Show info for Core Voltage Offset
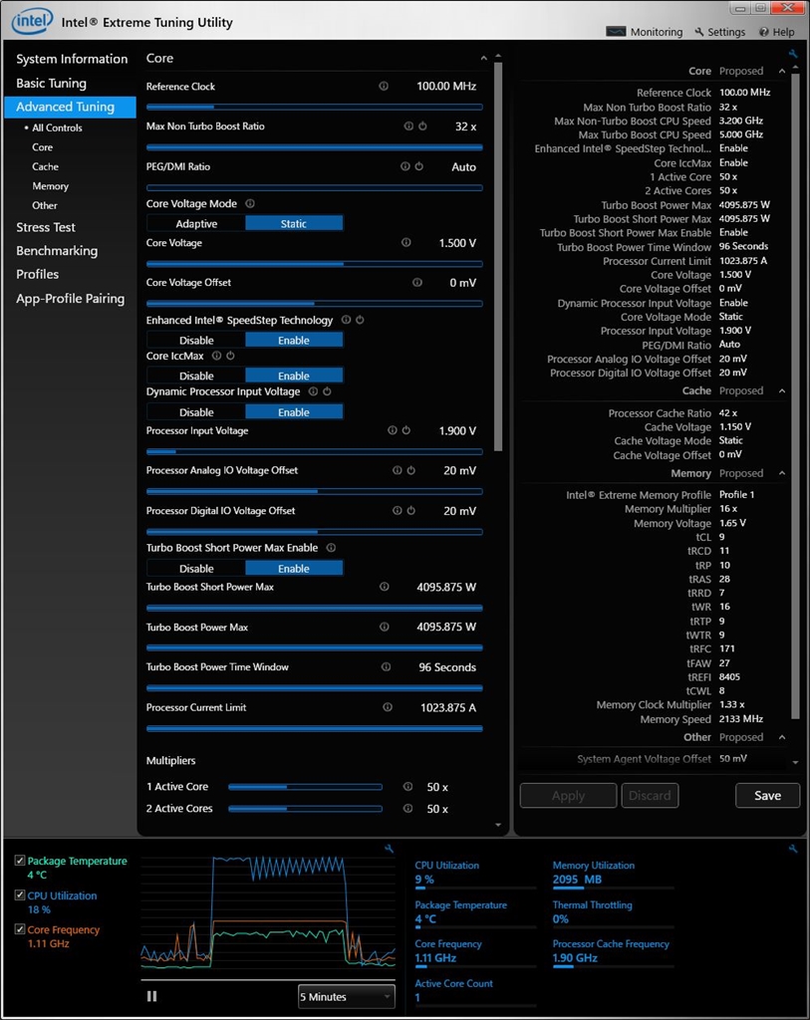Image resolution: width=810 pixels, height=1020 pixels. click(417, 282)
